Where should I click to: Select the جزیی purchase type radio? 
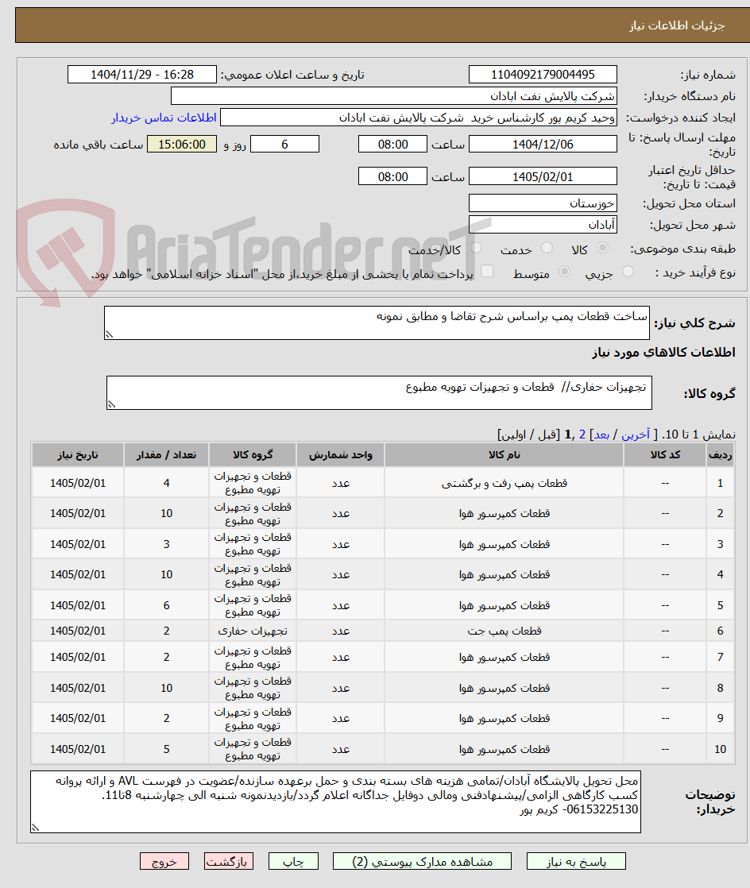click(x=628, y=272)
